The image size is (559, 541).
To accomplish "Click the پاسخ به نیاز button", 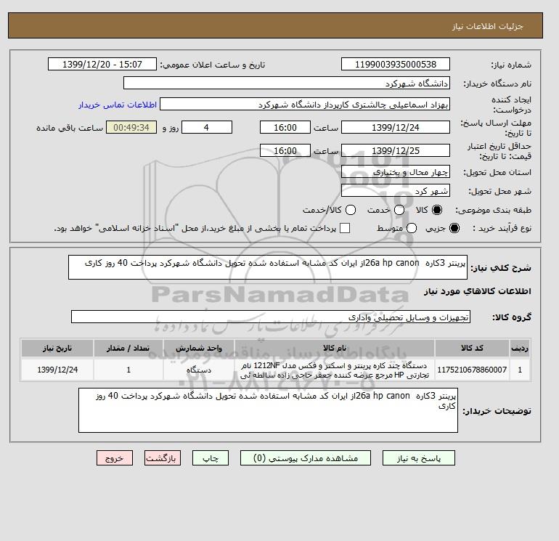I will 419,458.
